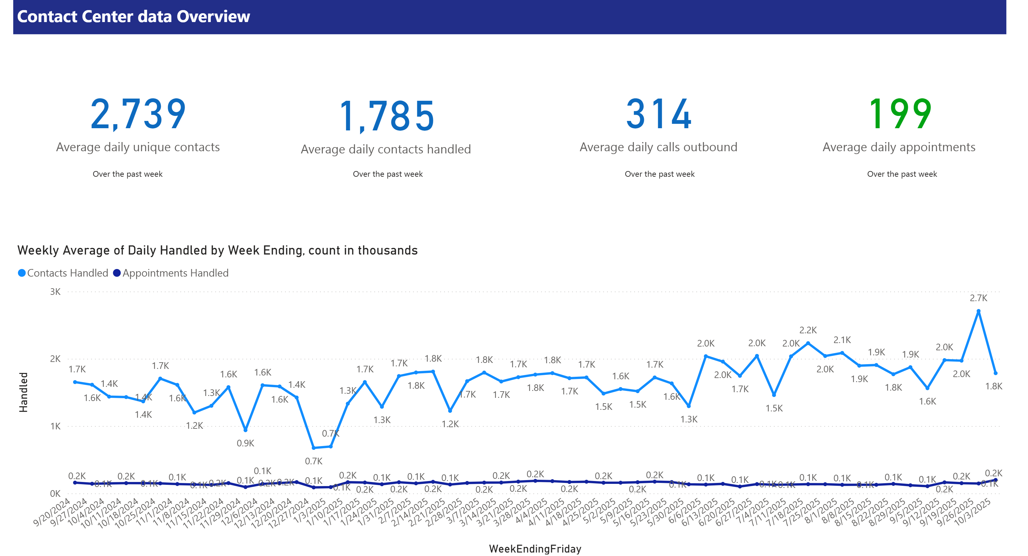Click the 2,739 unique contacts card value
The image size is (1028, 556).
pyautogui.click(x=138, y=115)
